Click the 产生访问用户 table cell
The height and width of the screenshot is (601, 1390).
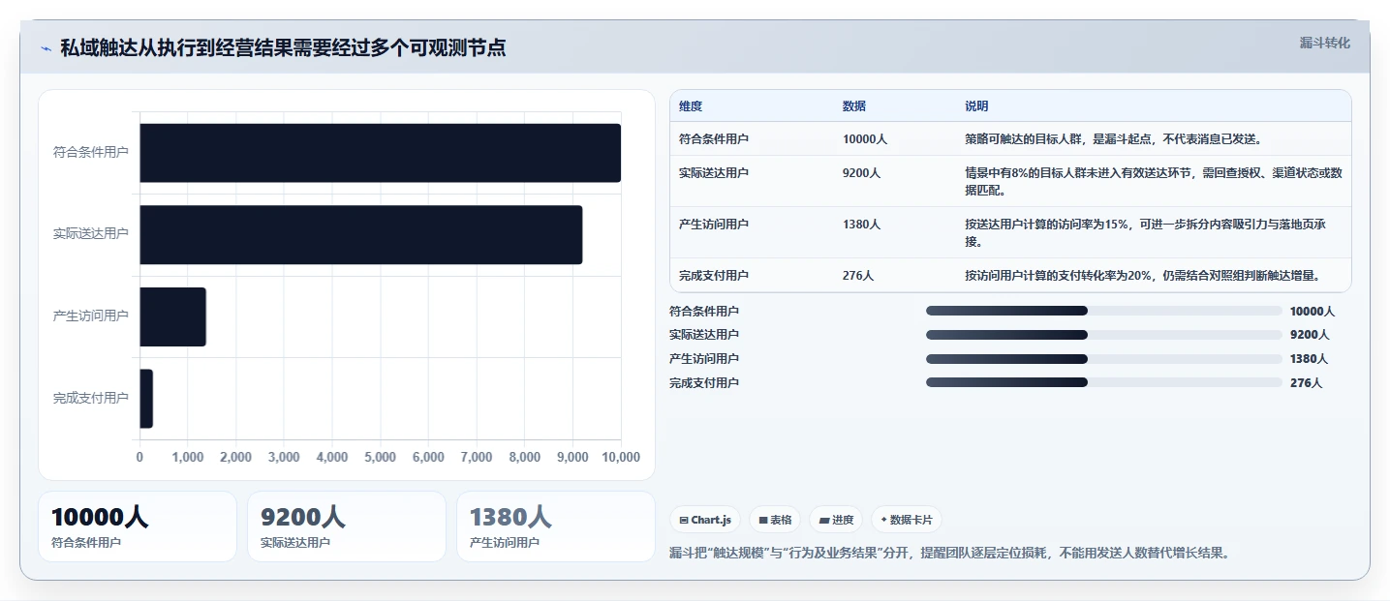714,224
